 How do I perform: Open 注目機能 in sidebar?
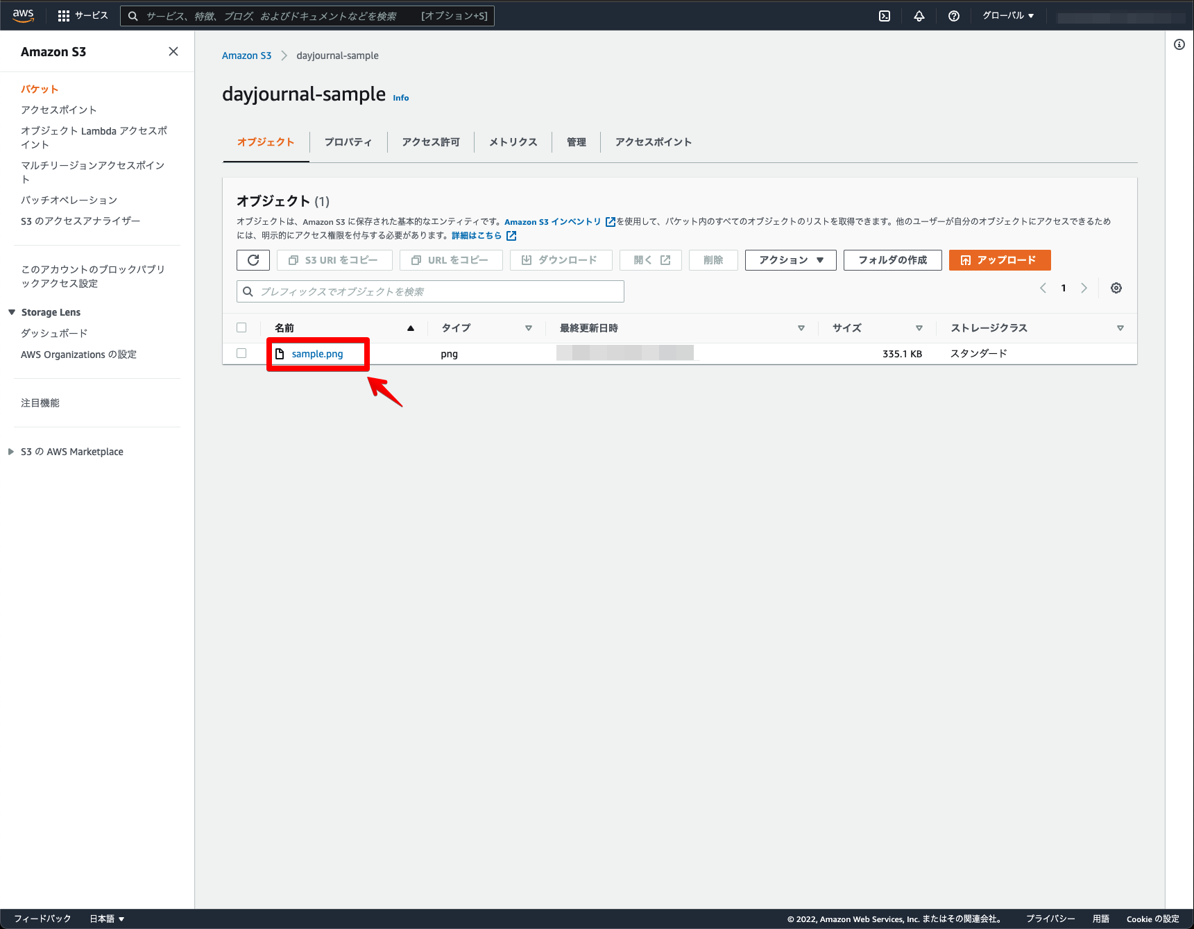(40, 403)
